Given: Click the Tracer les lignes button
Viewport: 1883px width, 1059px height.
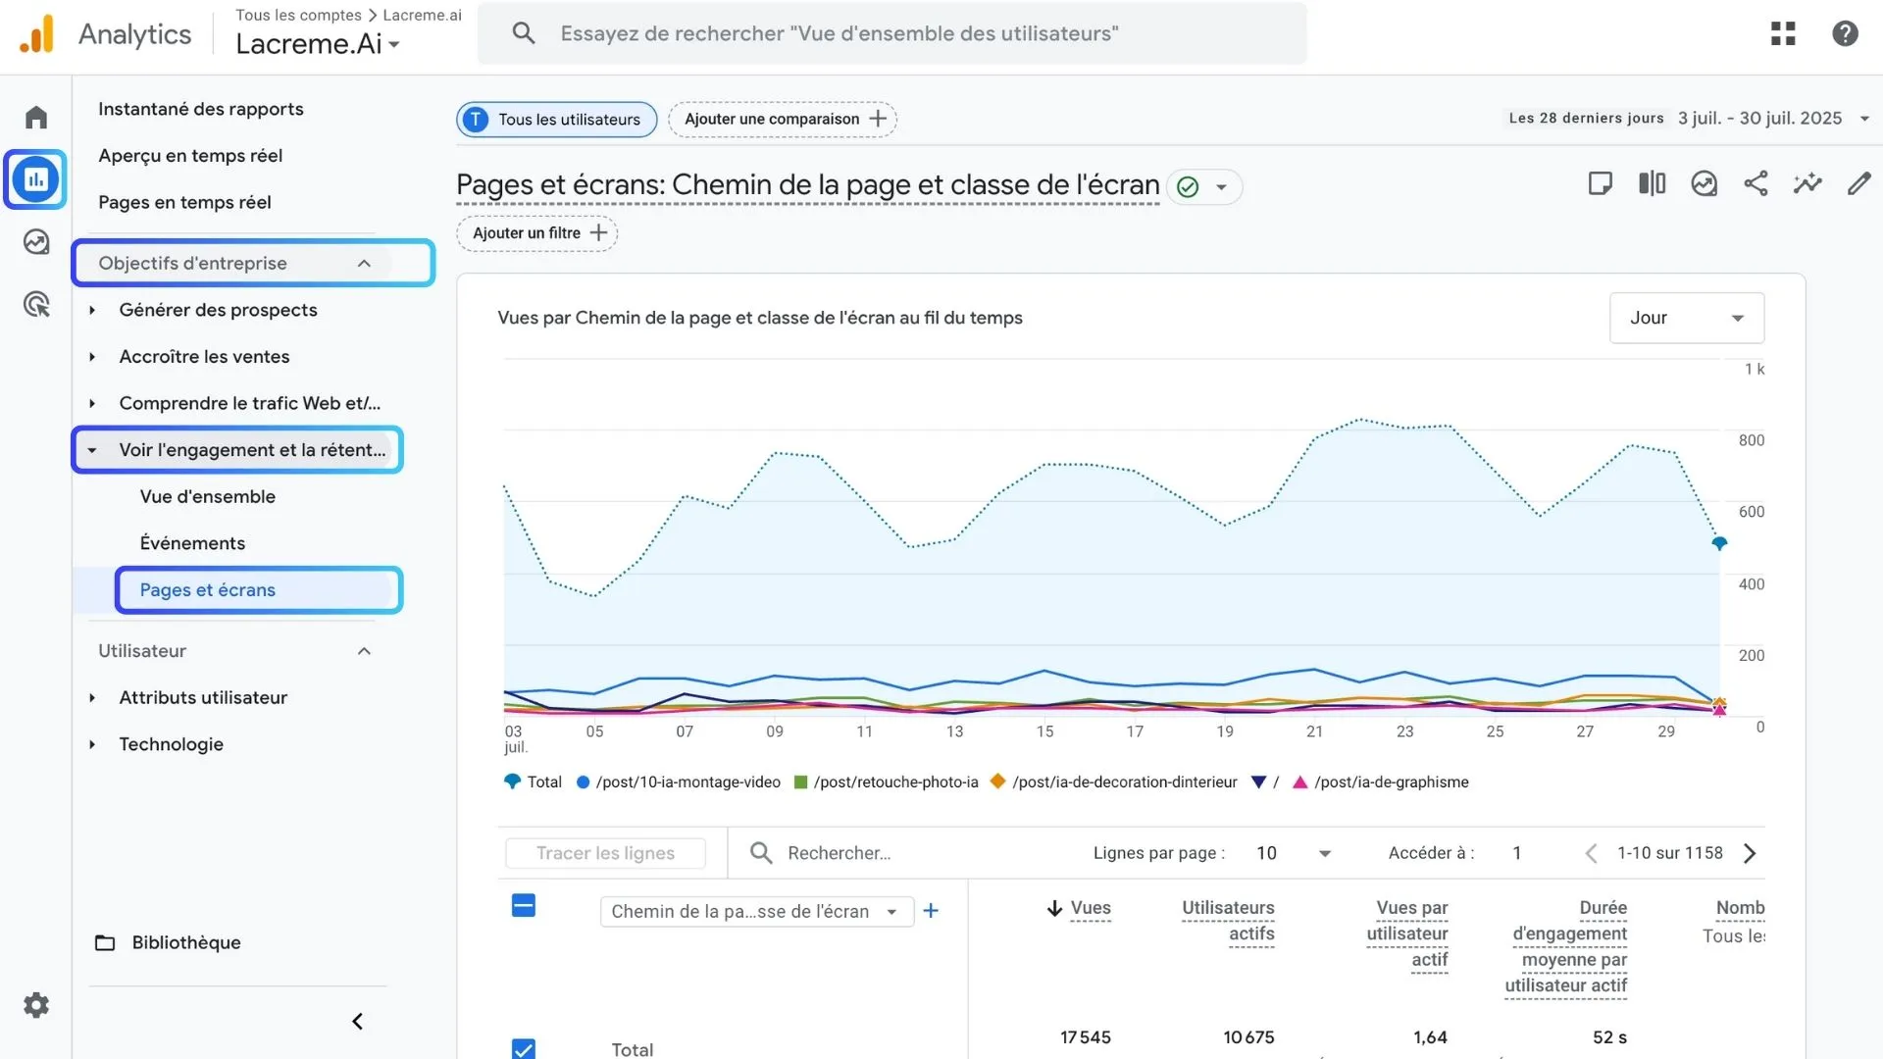Looking at the screenshot, I should click(604, 852).
